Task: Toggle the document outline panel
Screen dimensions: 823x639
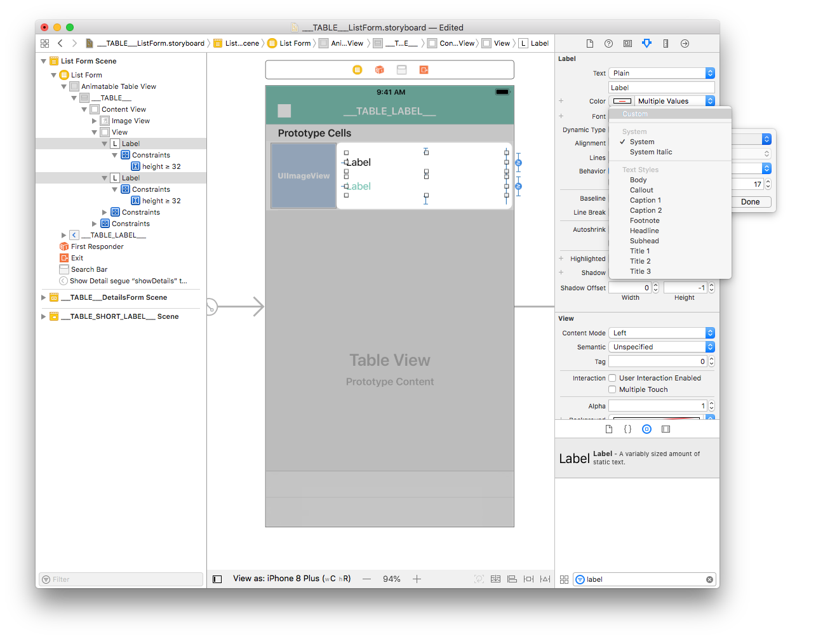Action: pyautogui.click(x=217, y=579)
